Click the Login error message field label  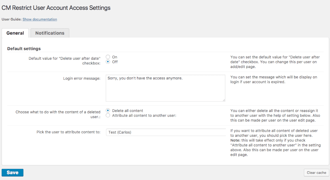tap(82, 78)
